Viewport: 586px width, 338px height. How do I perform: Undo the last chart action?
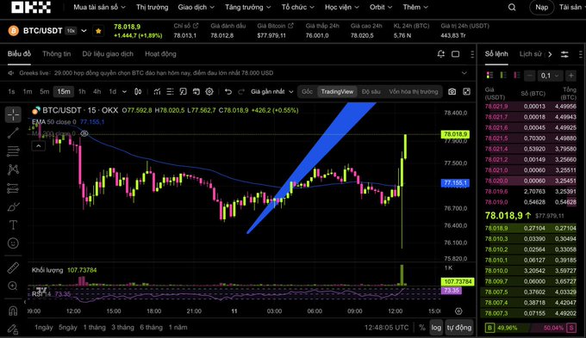pos(228,91)
